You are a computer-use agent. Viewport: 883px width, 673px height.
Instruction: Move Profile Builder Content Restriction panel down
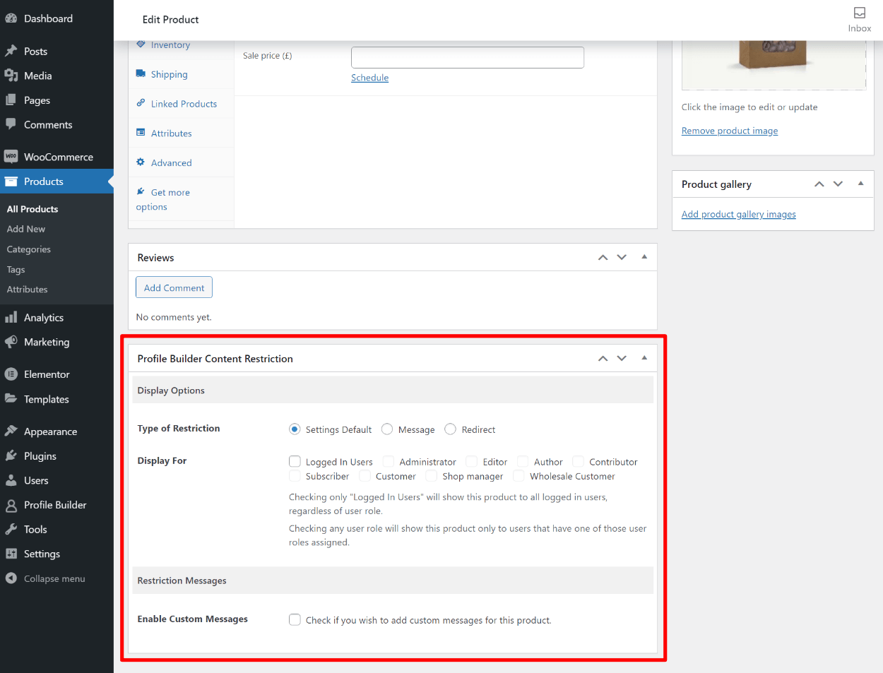pyautogui.click(x=622, y=359)
